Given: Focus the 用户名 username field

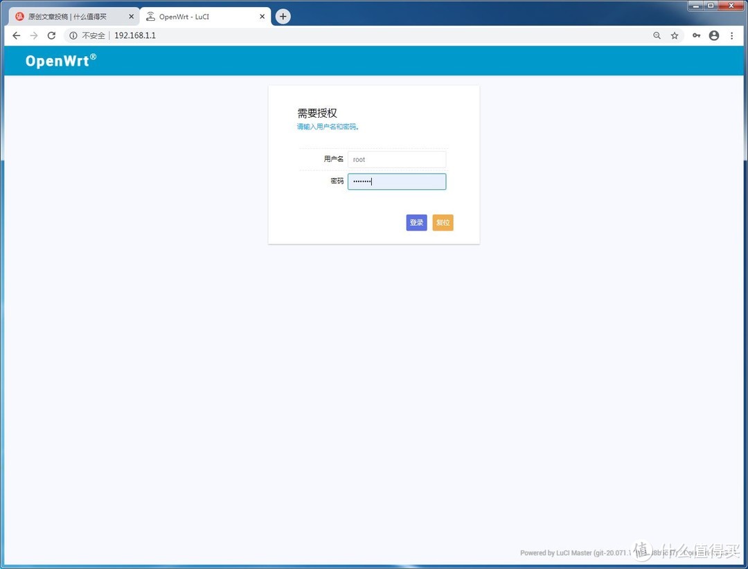Looking at the screenshot, I should pos(397,159).
